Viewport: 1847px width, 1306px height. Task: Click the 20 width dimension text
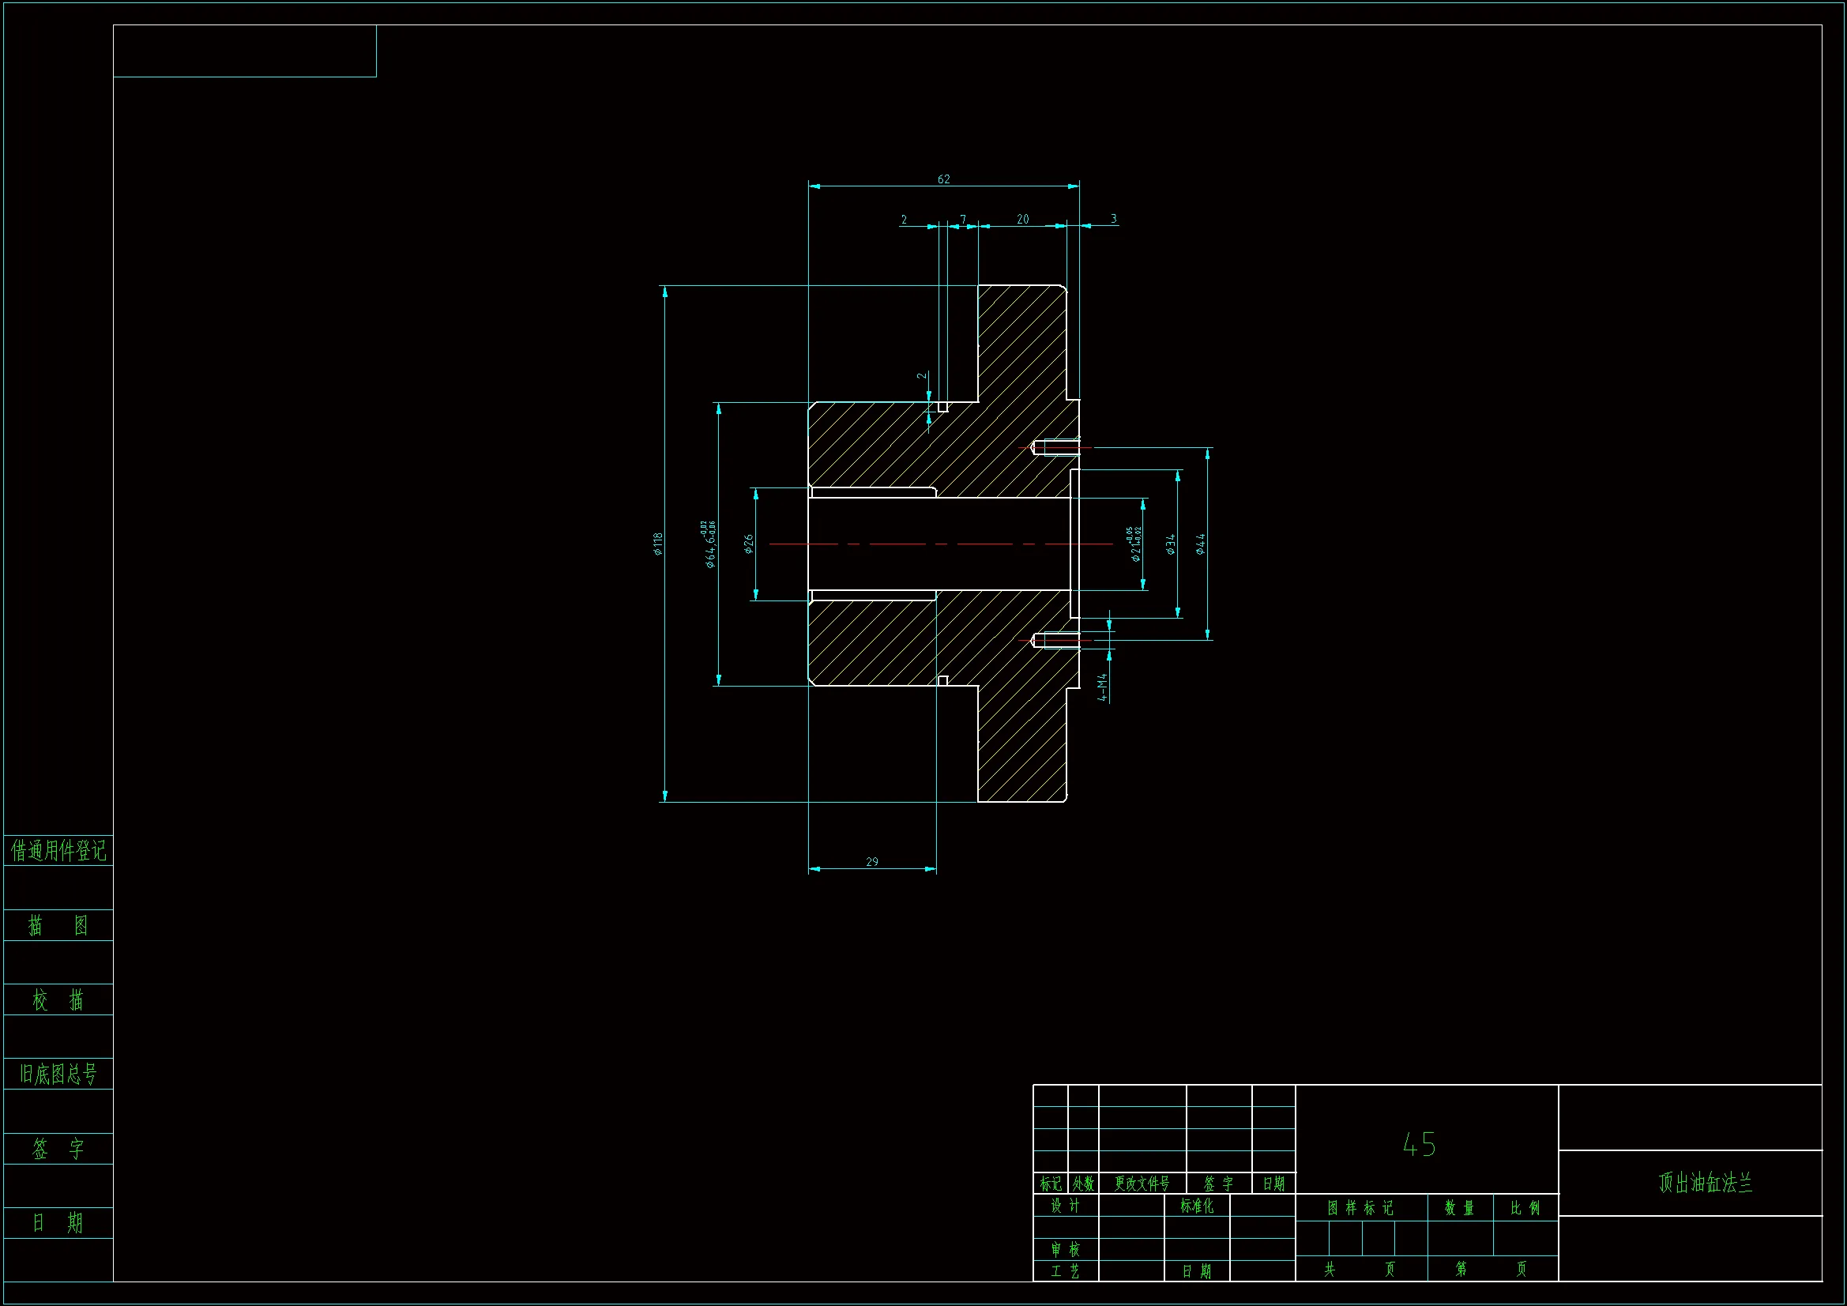(1022, 219)
